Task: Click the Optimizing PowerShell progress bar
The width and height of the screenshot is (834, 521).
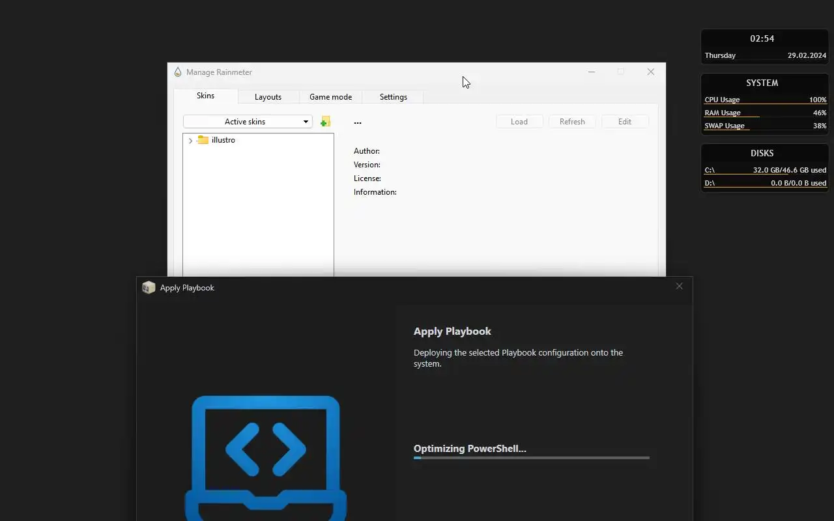Action: tap(531, 458)
